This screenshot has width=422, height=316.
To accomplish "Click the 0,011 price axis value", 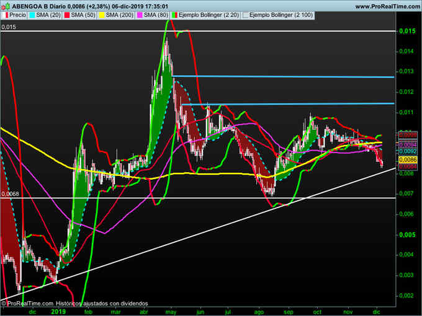I will 406,112.
